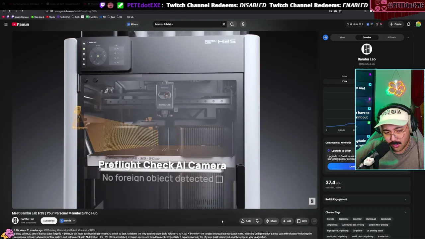Click 'Upgrade to Boost' heading
Screen dimensions: 425x239
click(341, 151)
